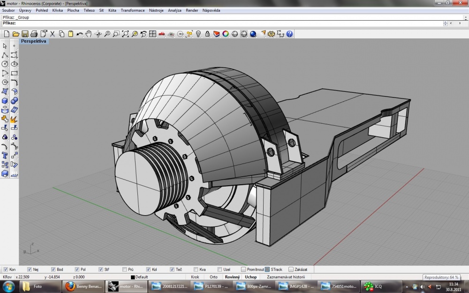Click the blue Render sphere icon
469x293 pixels.
click(x=253, y=34)
